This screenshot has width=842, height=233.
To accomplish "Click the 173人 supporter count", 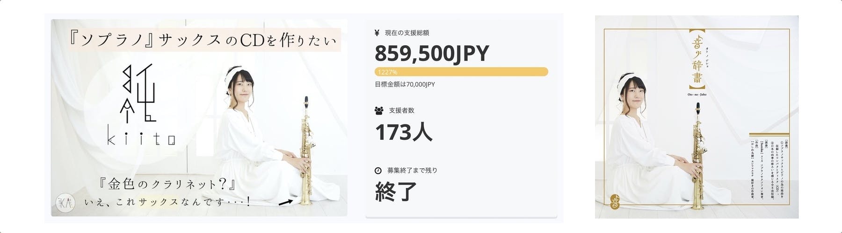I will pos(404,133).
